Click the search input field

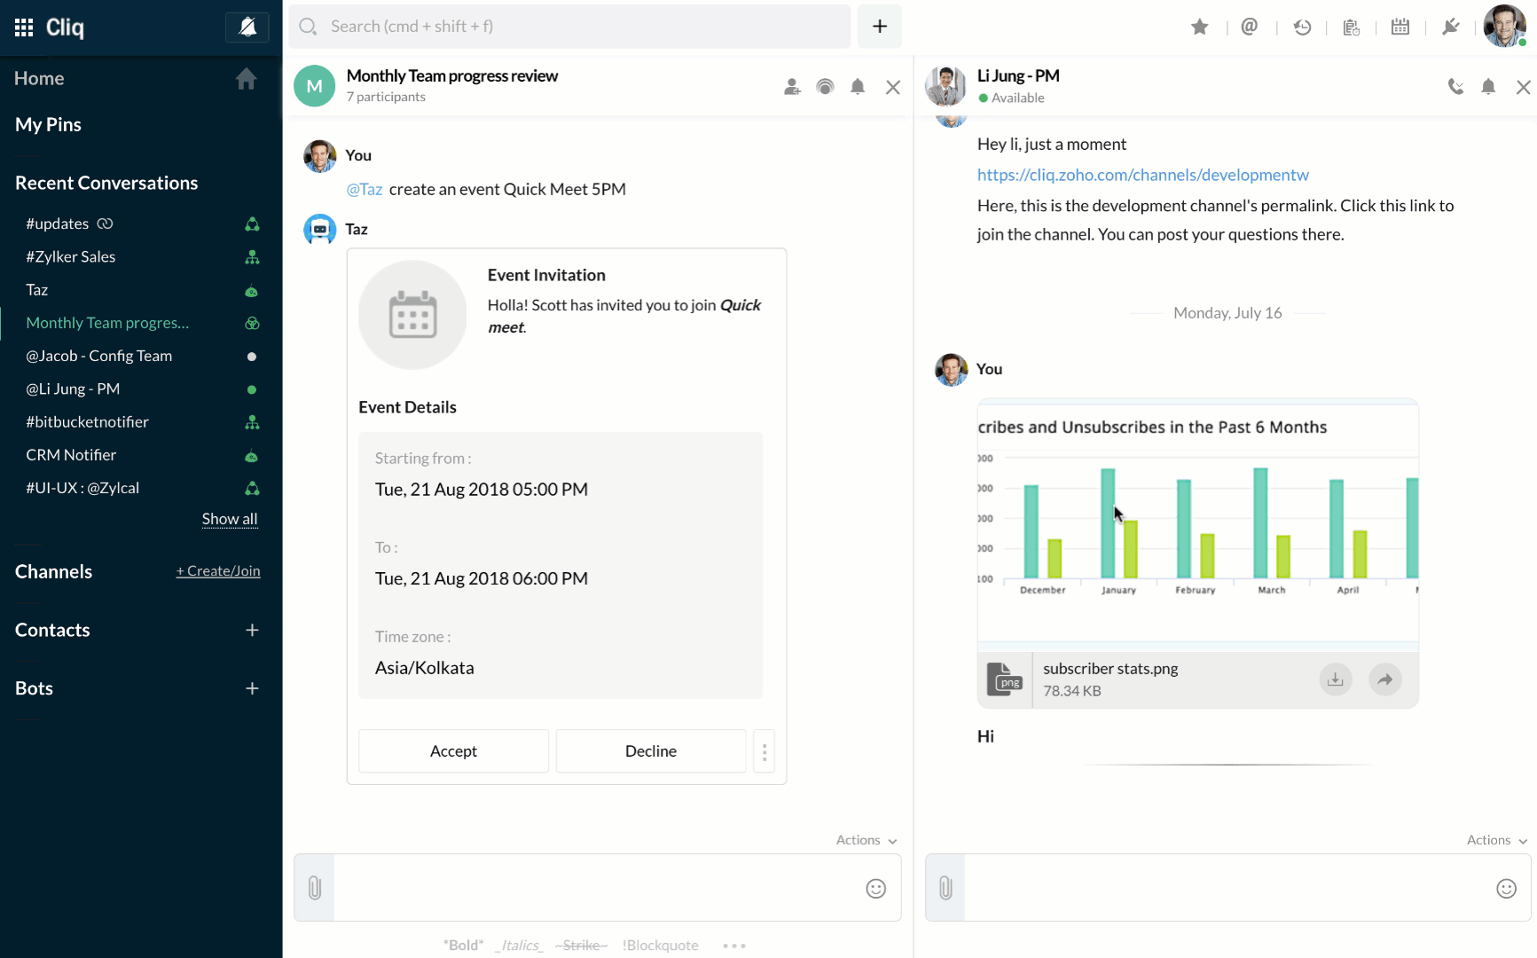(569, 27)
